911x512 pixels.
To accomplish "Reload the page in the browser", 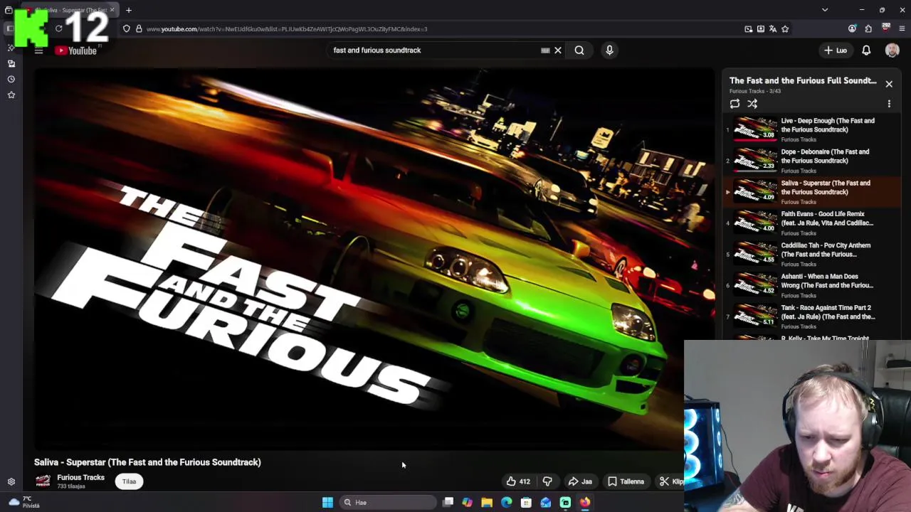I will (x=59, y=29).
